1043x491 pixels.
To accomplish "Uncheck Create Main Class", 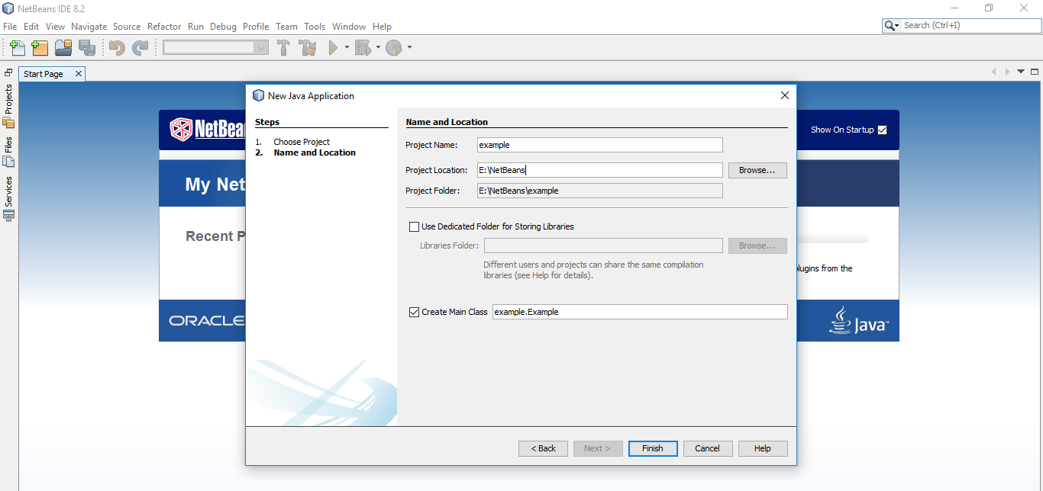I will click(x=414, y=312).
